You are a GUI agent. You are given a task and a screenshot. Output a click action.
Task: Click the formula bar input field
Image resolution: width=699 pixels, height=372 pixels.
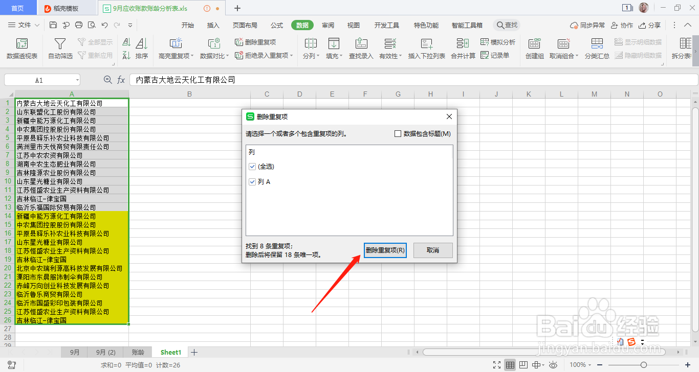click(413, 80)
